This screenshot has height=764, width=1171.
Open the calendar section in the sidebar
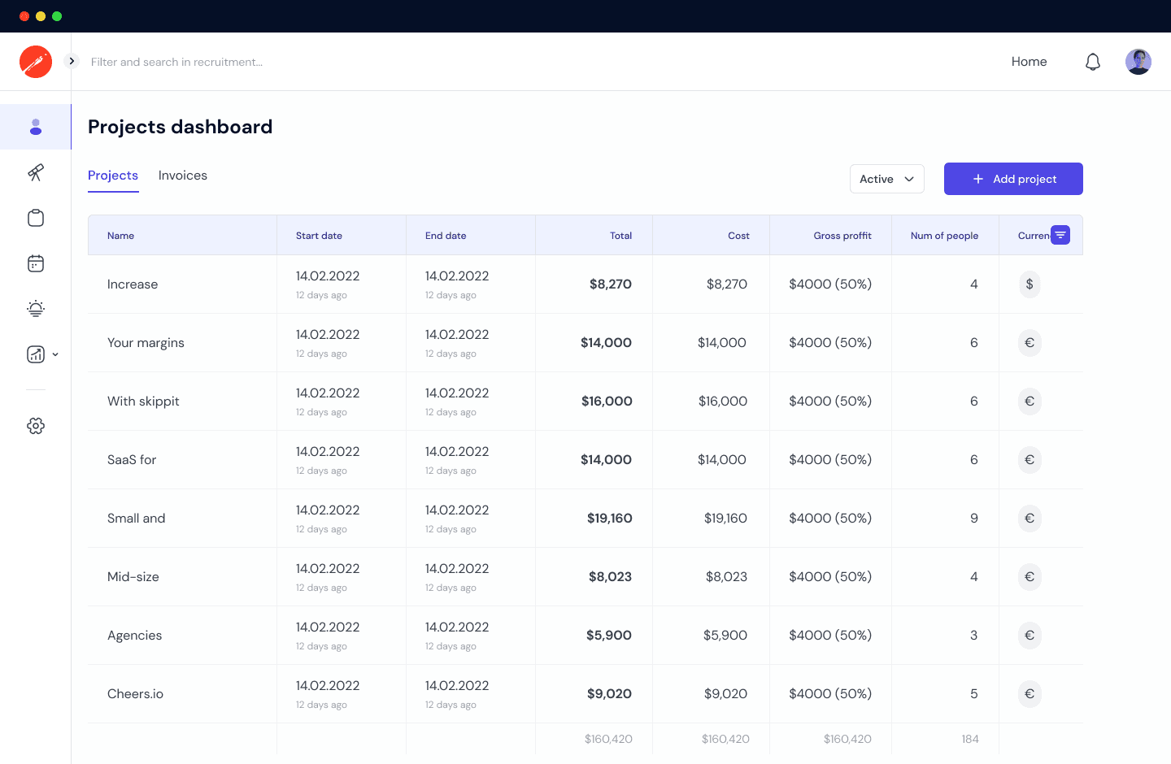36,263
